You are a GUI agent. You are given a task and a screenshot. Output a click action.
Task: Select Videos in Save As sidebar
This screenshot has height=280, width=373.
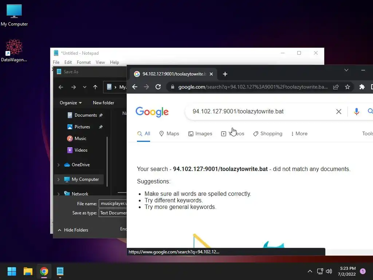click(x=77, y=150)
